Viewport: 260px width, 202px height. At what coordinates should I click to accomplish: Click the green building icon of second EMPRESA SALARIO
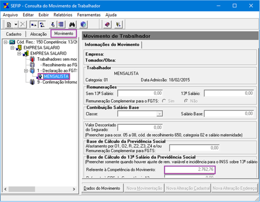[26, 53]
